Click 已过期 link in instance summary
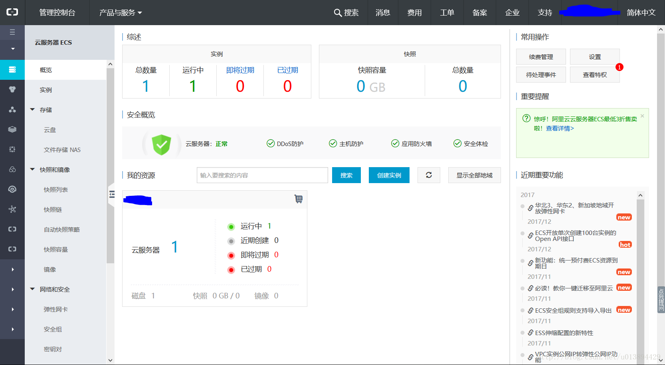Viewport: 665px width, 365px height. click(x=288, y=70)
